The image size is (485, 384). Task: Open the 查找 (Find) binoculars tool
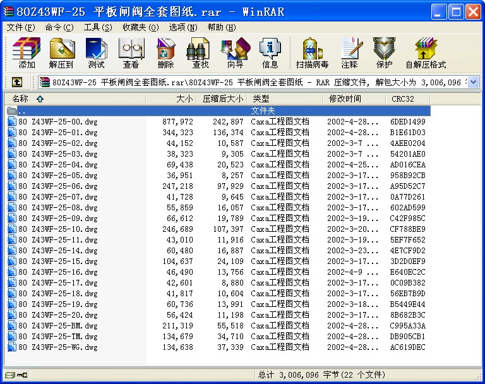(x=200, y=53)
